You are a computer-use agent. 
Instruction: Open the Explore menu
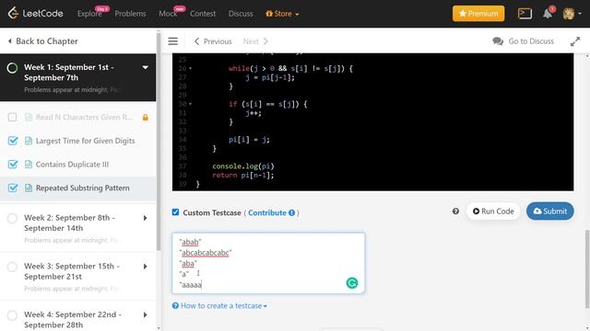[89, 14]
